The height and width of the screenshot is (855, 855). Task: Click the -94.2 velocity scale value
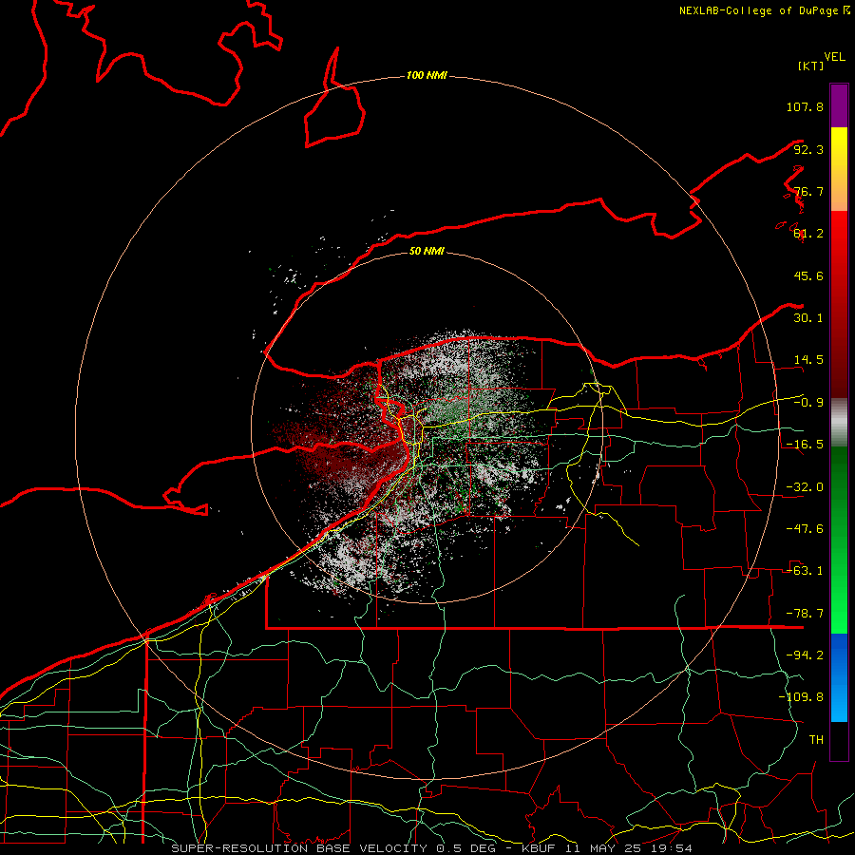tap(805, 655)
